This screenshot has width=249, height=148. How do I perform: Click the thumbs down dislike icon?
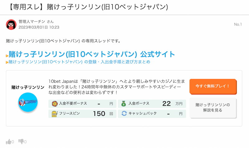pyautogui.click(x=21, y=141)
